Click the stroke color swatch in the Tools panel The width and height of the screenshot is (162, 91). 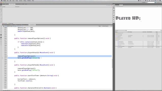tap(1, 35)
